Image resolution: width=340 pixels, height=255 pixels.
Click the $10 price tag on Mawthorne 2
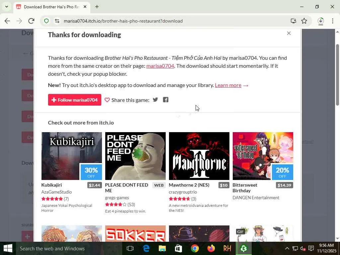(x=224, y=185)
